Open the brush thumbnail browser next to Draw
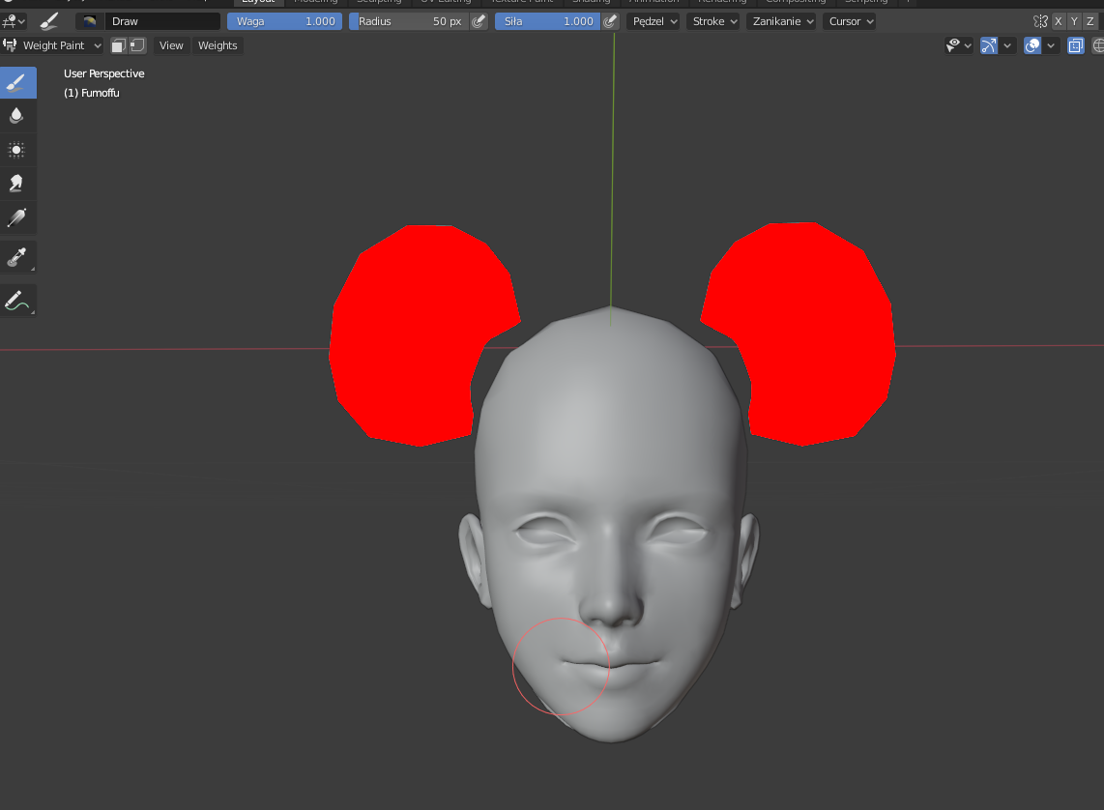Viewport: 1104px width, 810px height. (89, 21)
